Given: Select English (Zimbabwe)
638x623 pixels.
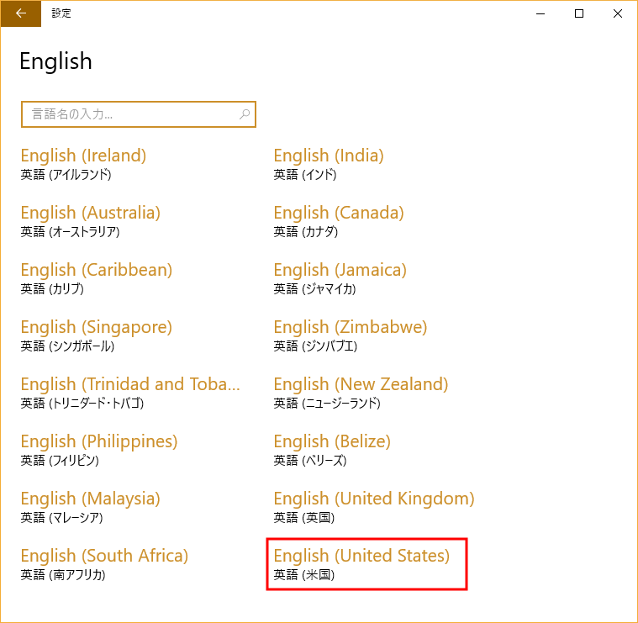Looking at the screenshot, I should pos(351,335).
